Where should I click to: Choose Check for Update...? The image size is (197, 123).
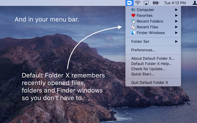pos(153,69)
